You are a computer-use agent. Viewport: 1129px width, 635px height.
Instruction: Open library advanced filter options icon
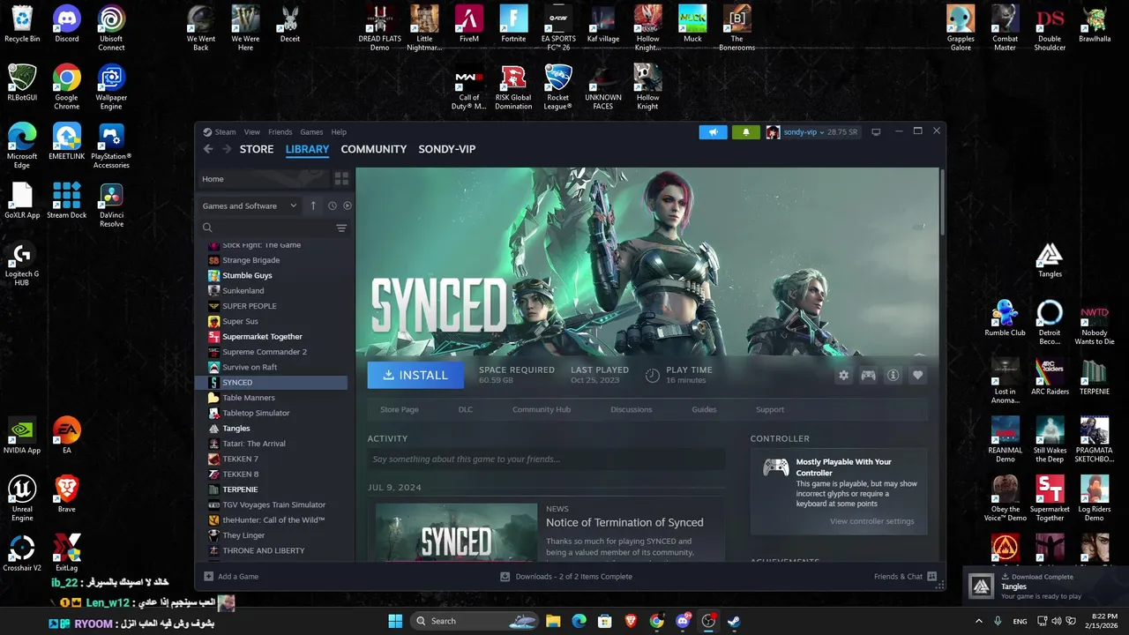coord(341,228)
